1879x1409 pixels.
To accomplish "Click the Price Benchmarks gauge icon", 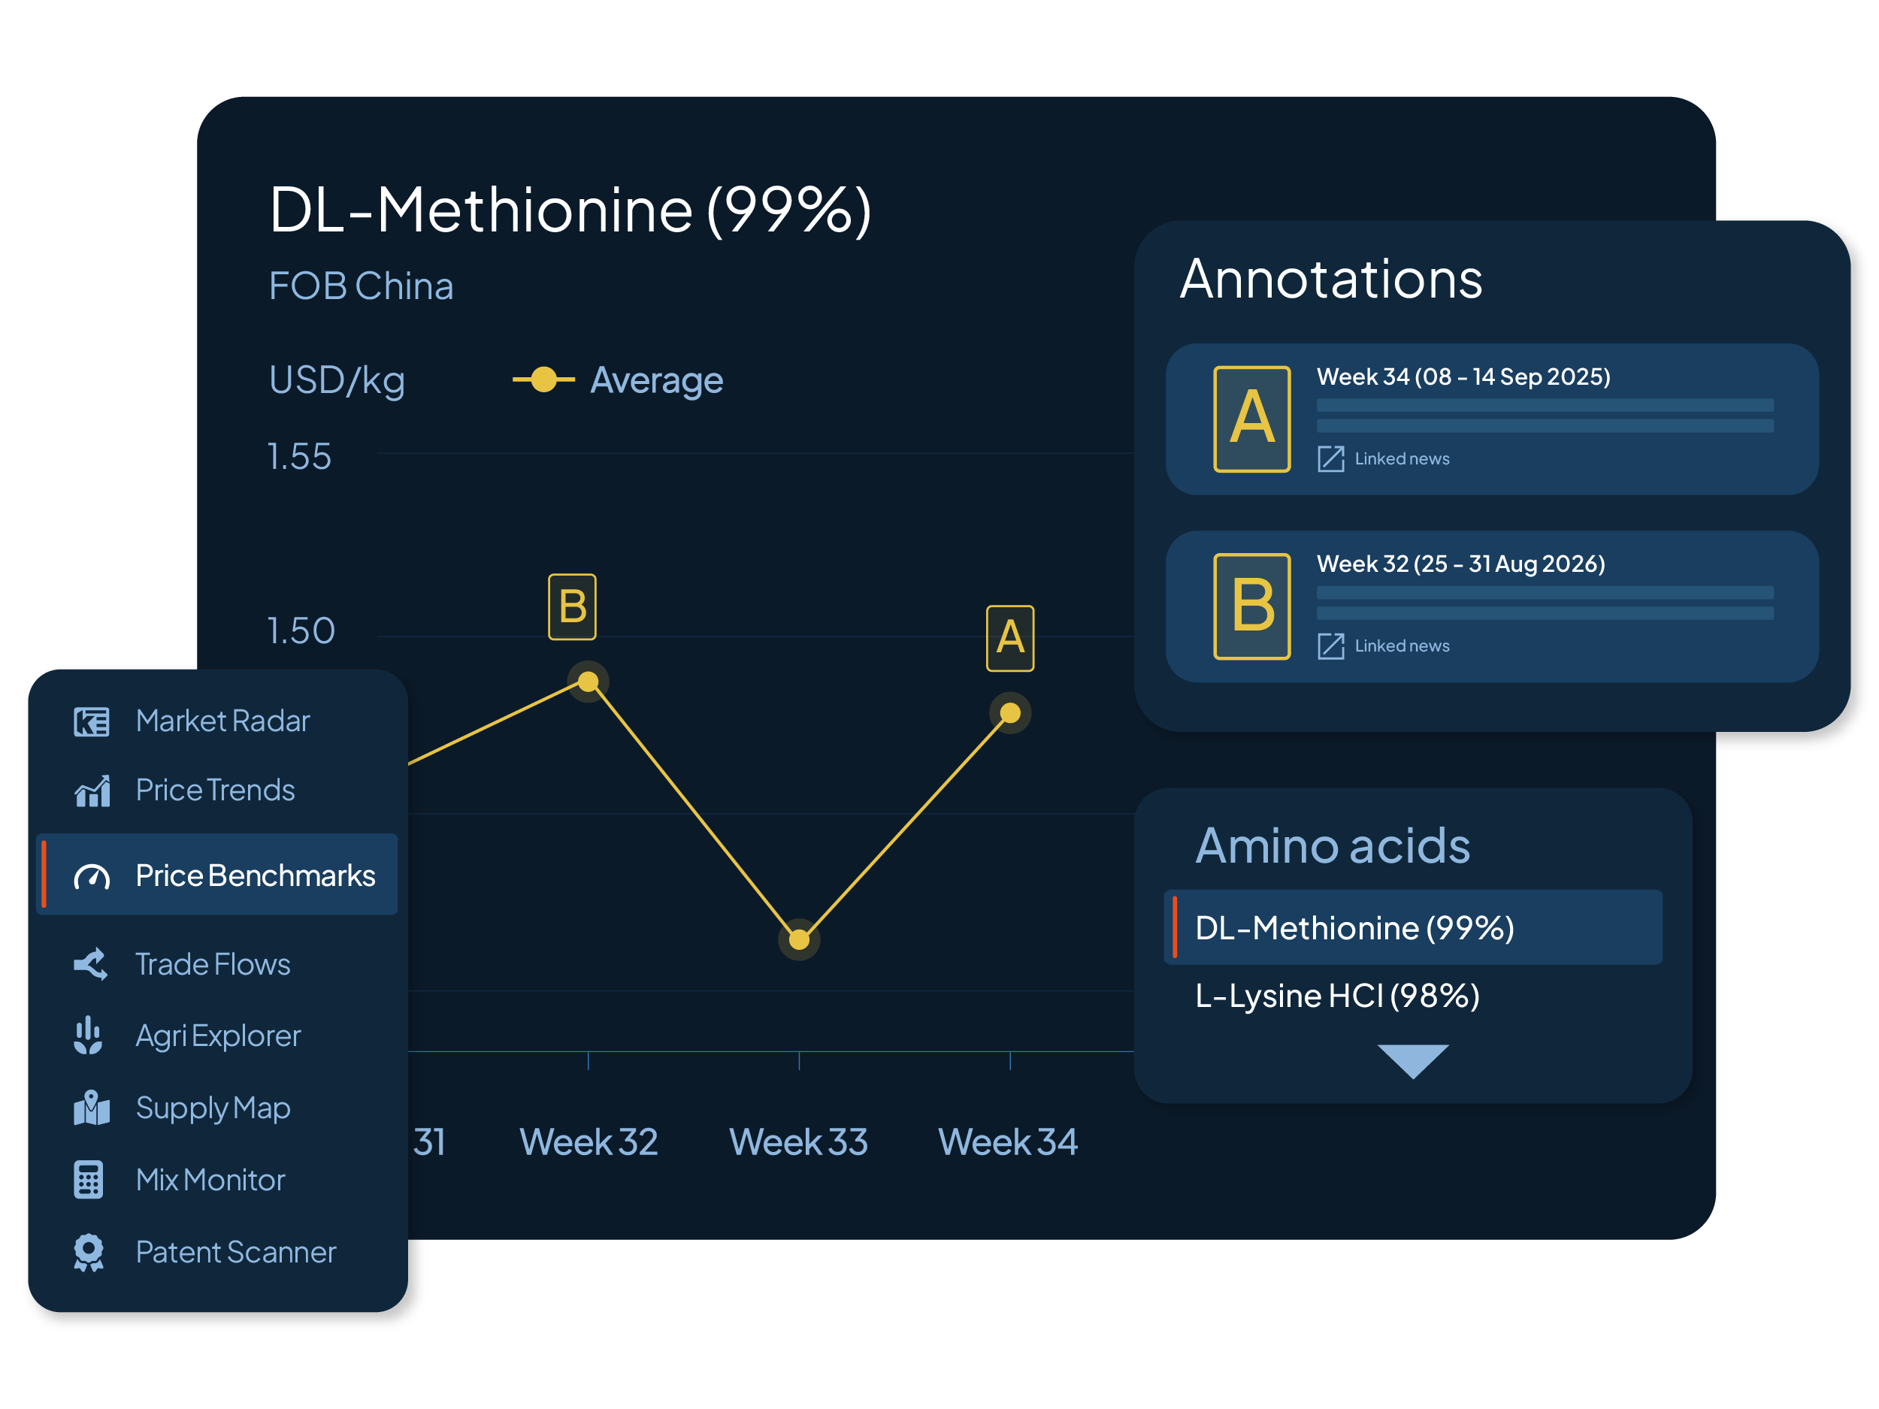I will point(92,877).
